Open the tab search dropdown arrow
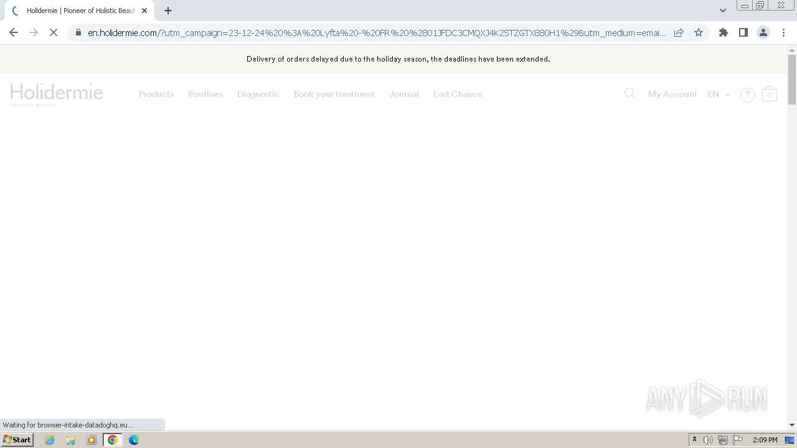This screenshot has width=797, height=448. click(723, 11)
